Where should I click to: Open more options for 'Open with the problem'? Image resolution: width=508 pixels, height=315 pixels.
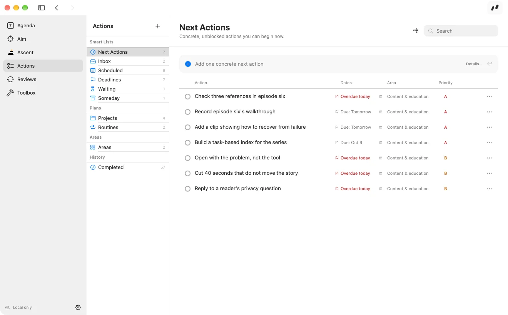[x=489, y=158]
